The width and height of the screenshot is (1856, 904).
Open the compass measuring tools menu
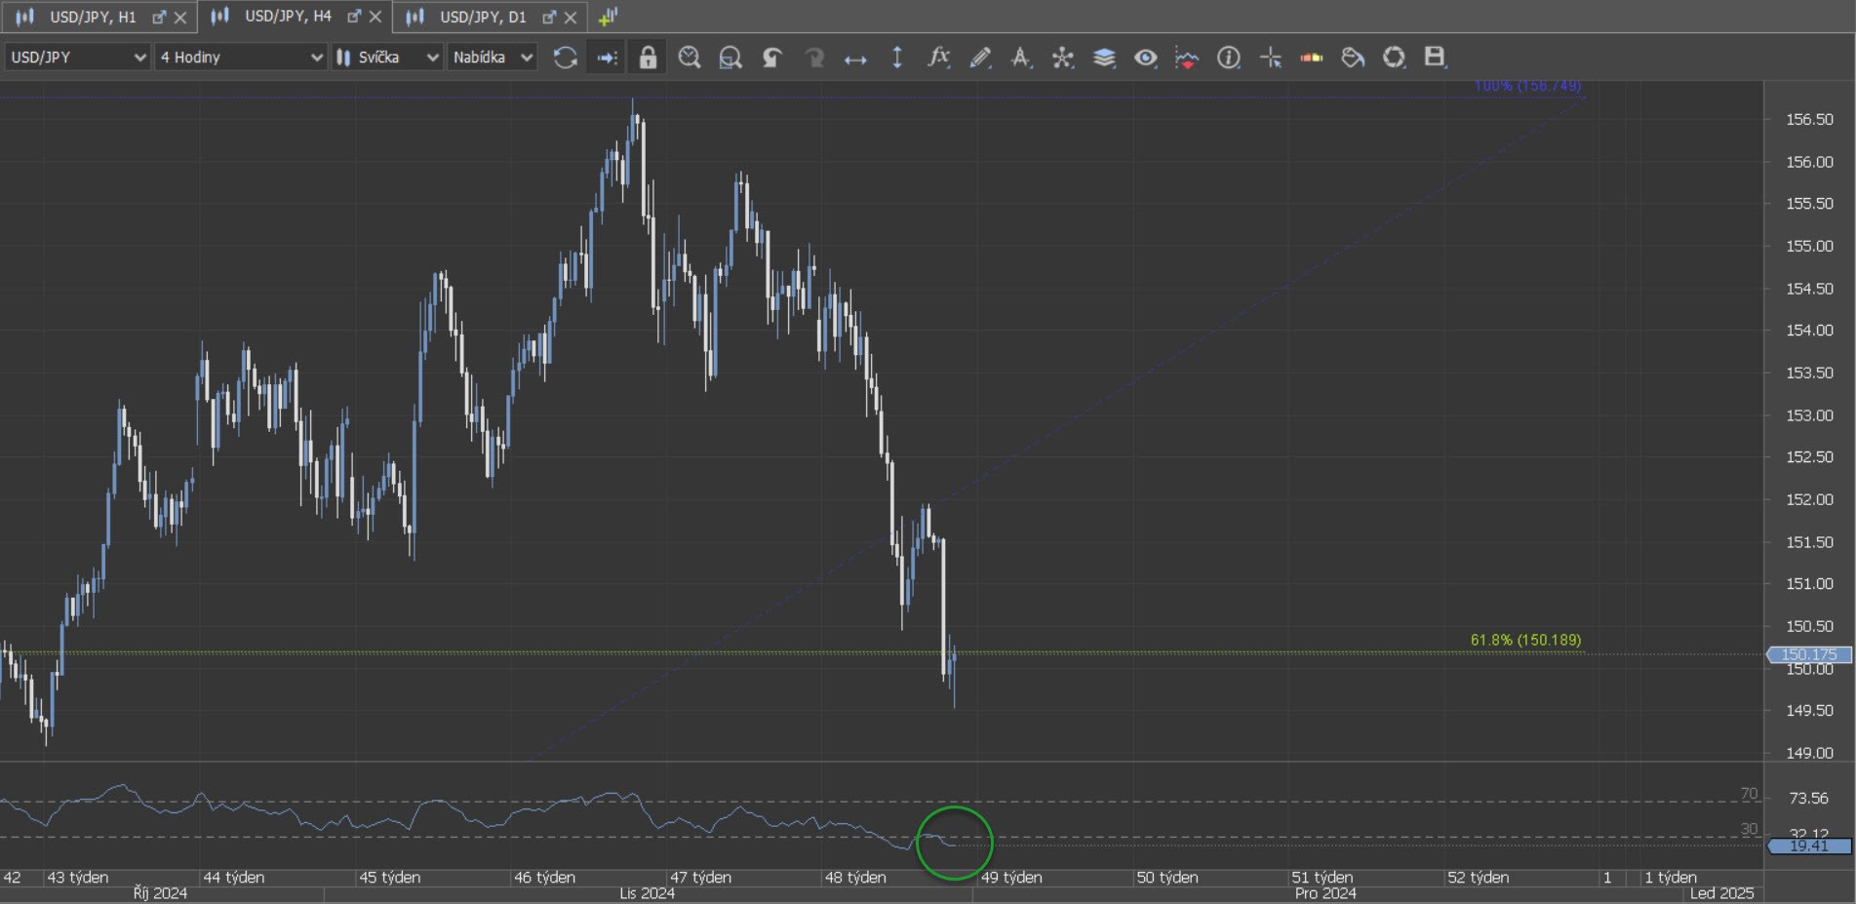[1021, 58]
